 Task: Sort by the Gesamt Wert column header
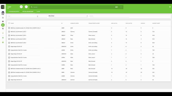[x=156, y=23]
